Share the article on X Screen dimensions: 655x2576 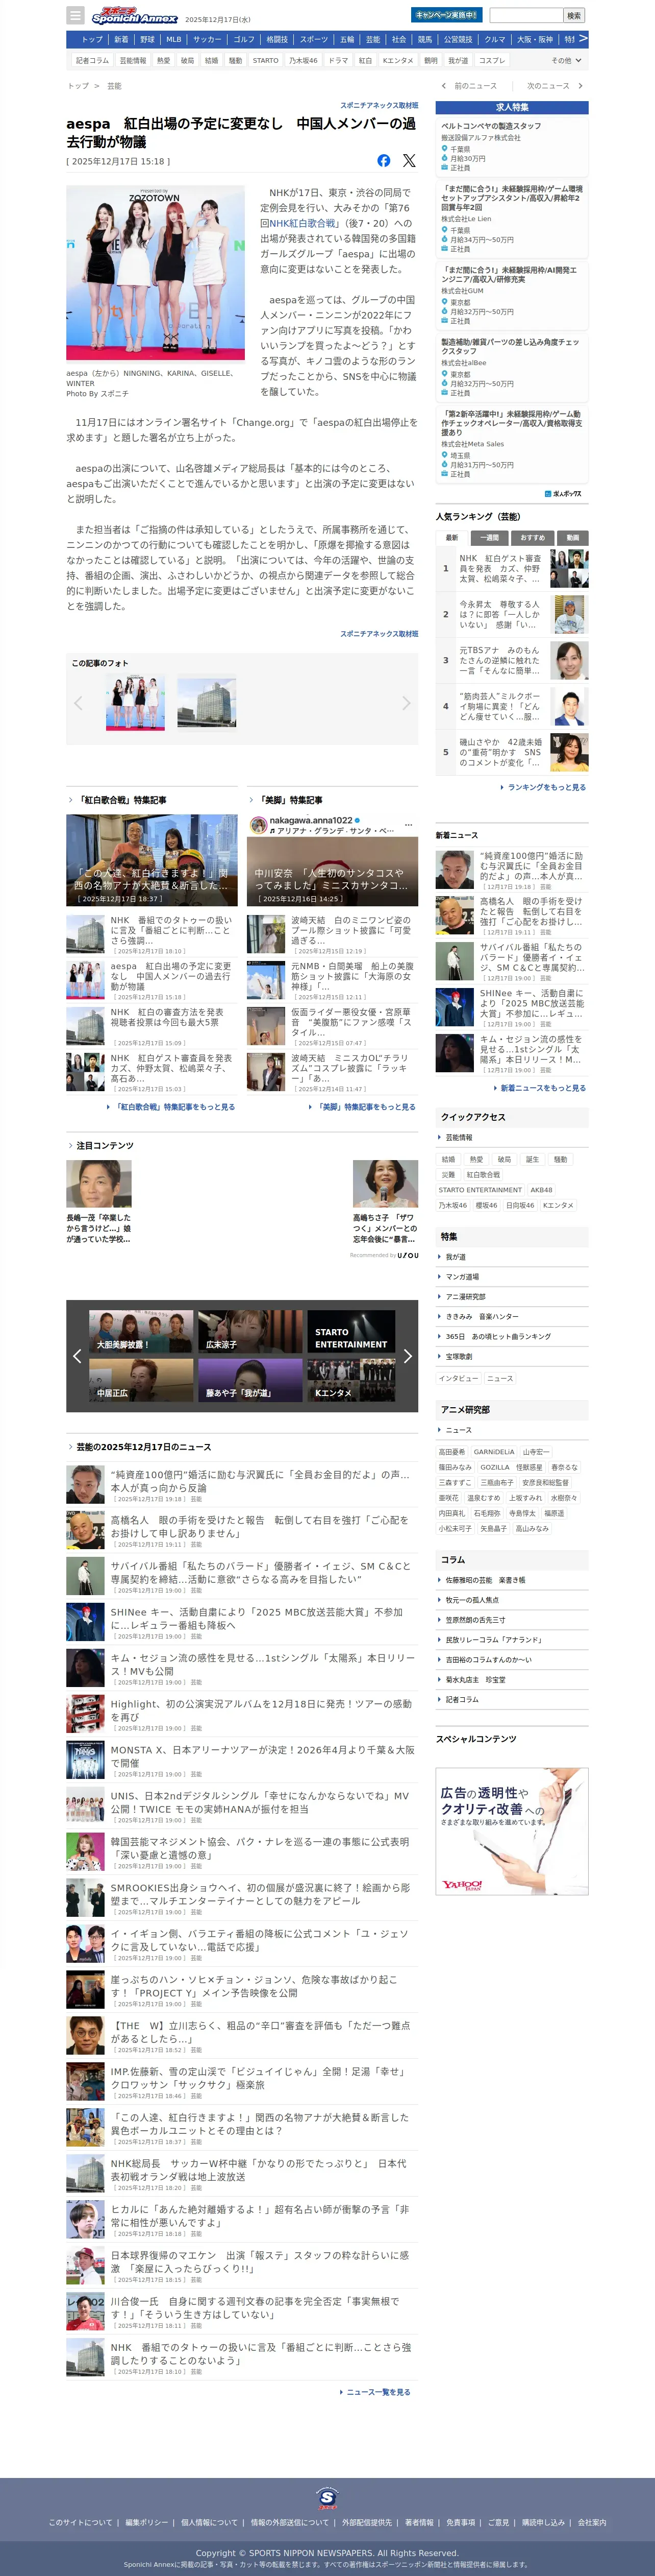(409, 161)
